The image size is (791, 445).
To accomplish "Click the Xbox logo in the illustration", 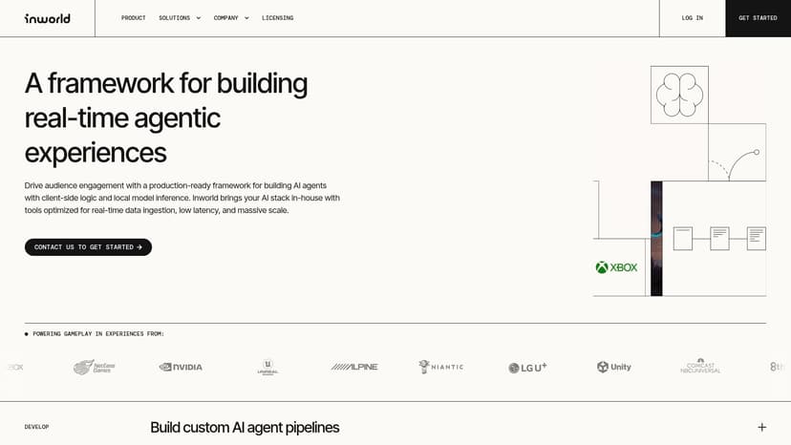I will pyautogui.click(x=616, y=267).
